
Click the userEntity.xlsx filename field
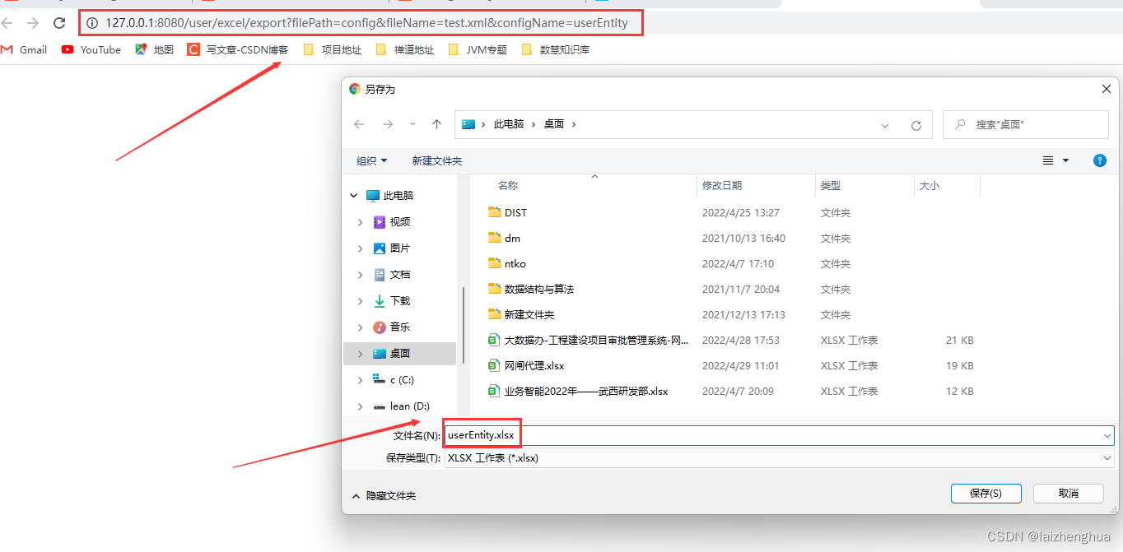[482, 434]
